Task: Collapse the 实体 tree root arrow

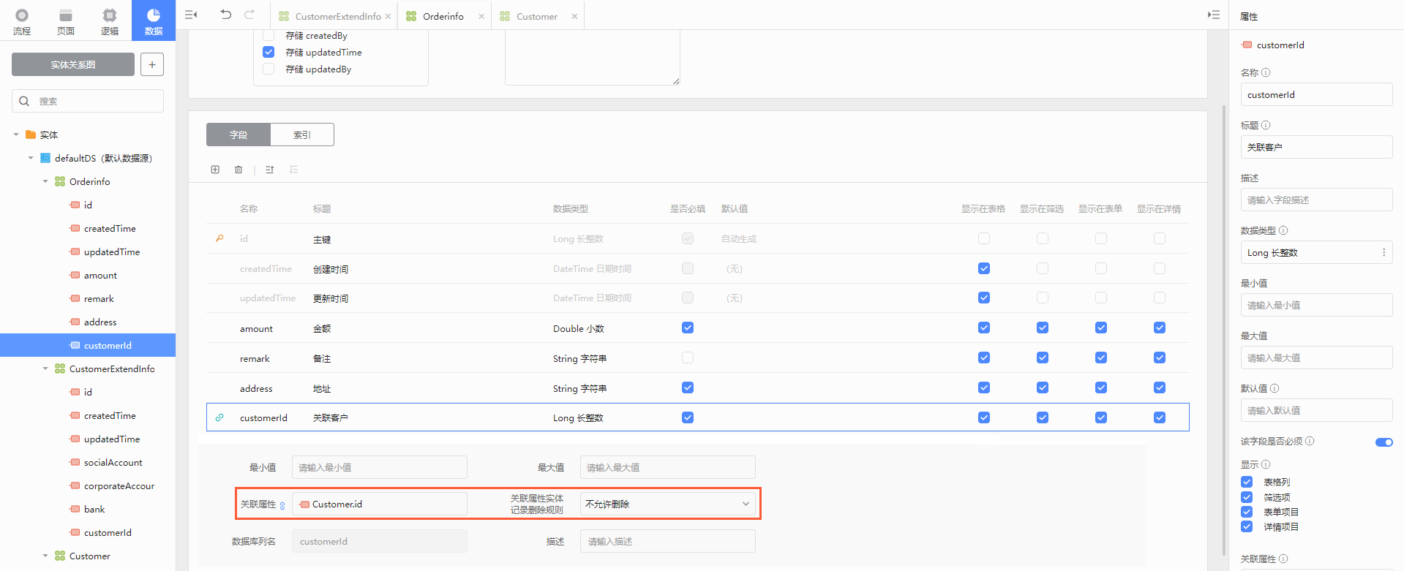Action: coord(16,135)
